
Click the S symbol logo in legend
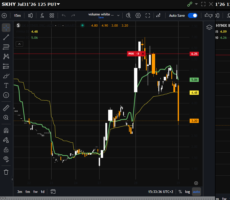tap(18, 26)
